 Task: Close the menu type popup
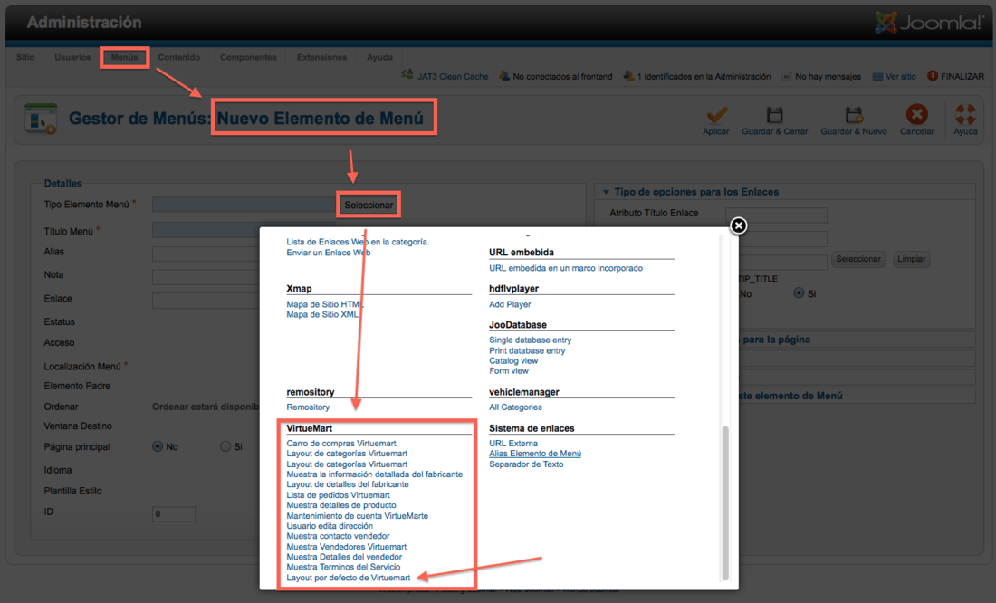(738, 225)
